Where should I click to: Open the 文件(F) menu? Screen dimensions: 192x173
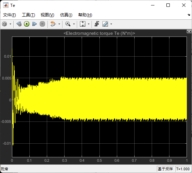[x=10, y=15]
